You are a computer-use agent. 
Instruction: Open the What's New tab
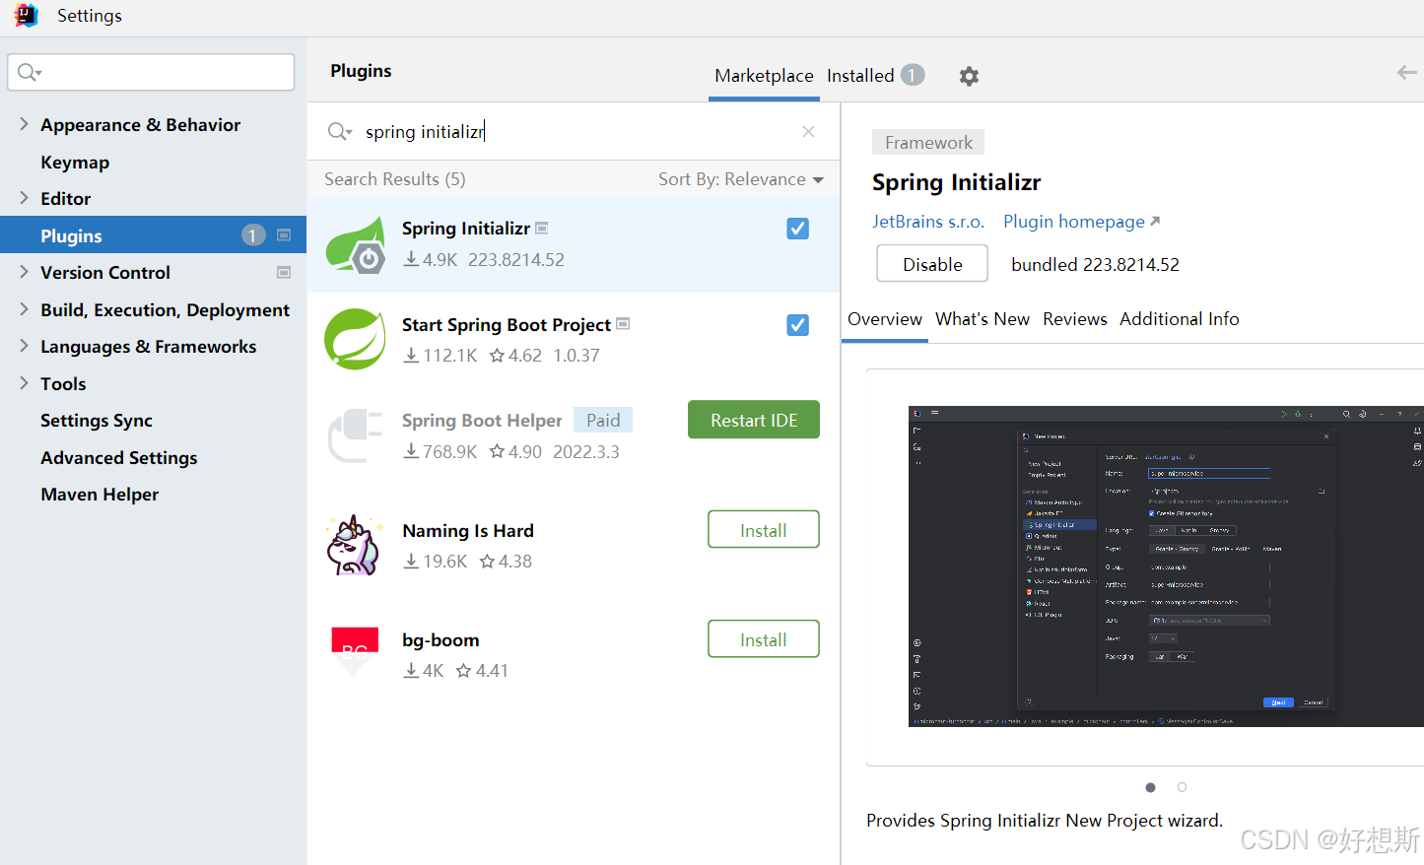(983, 319)
